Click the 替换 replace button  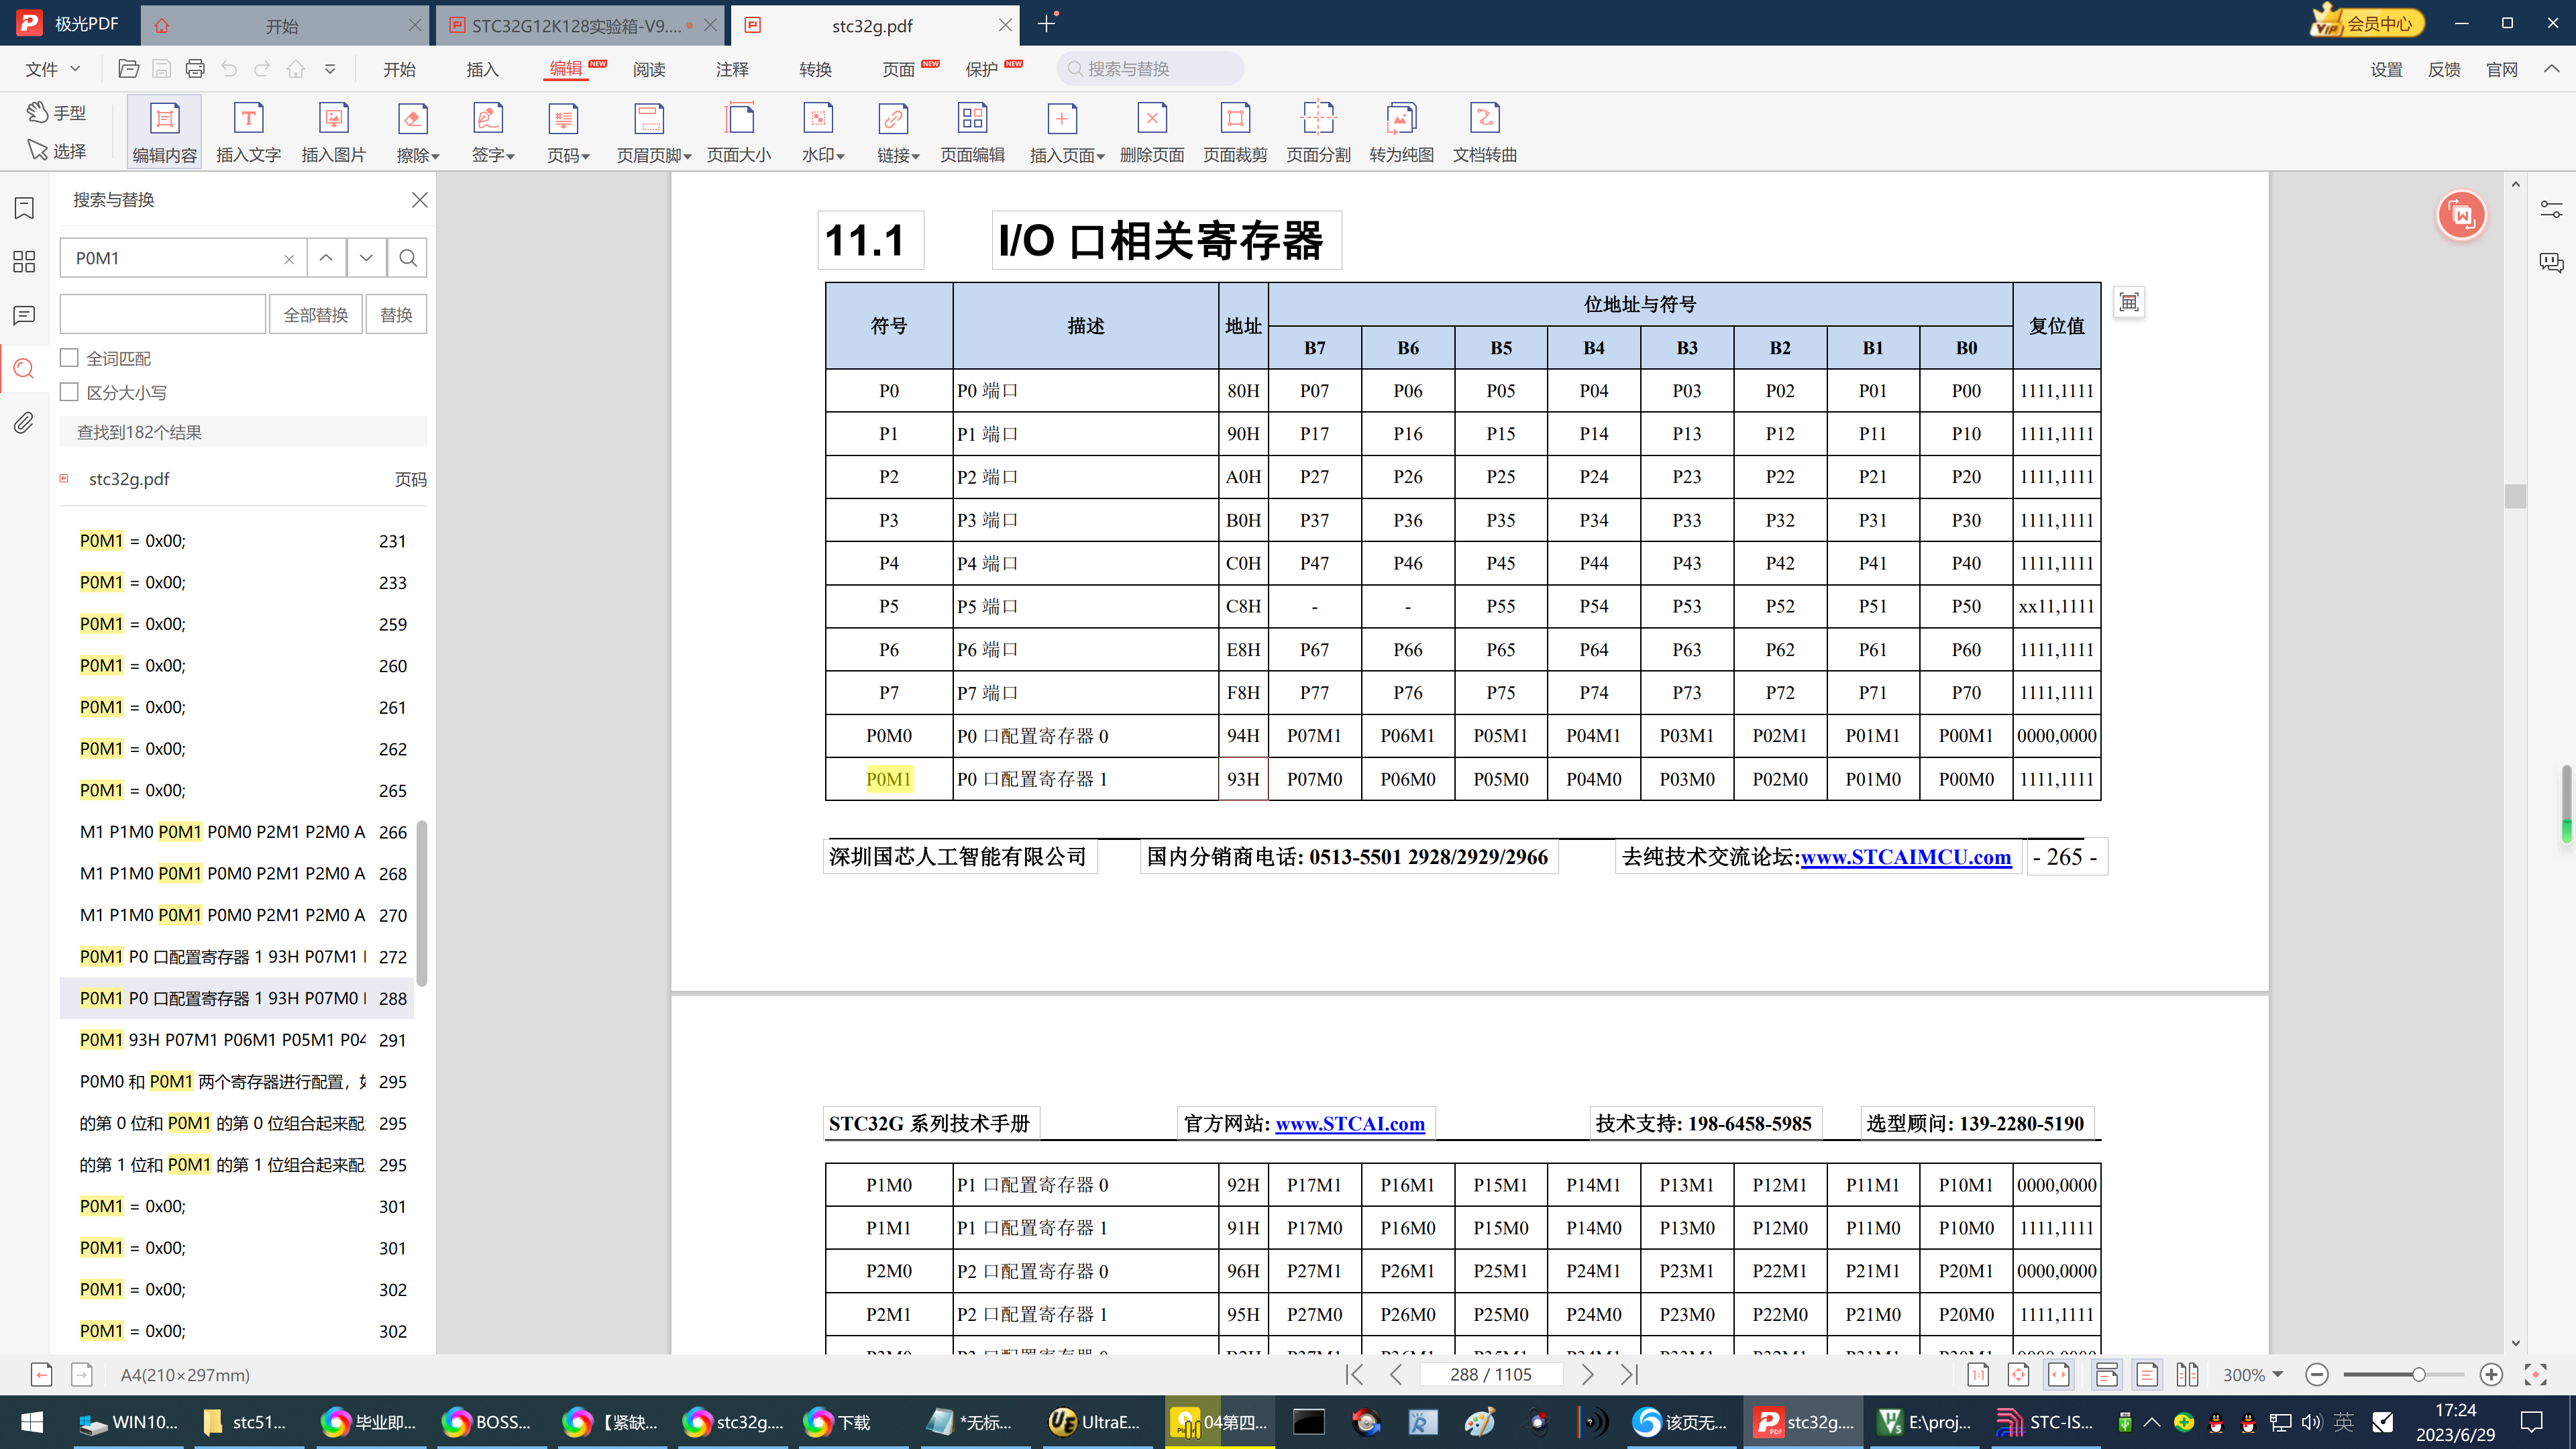click(x=396, y=314)
